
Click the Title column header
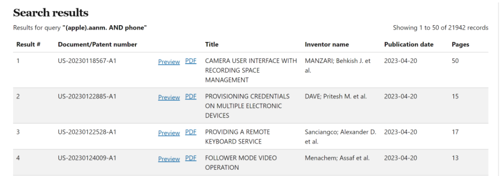click(x=212, y=44)
